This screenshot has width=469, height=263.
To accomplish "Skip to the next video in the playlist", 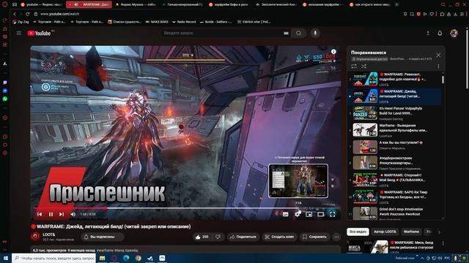I will coord(62,214).
